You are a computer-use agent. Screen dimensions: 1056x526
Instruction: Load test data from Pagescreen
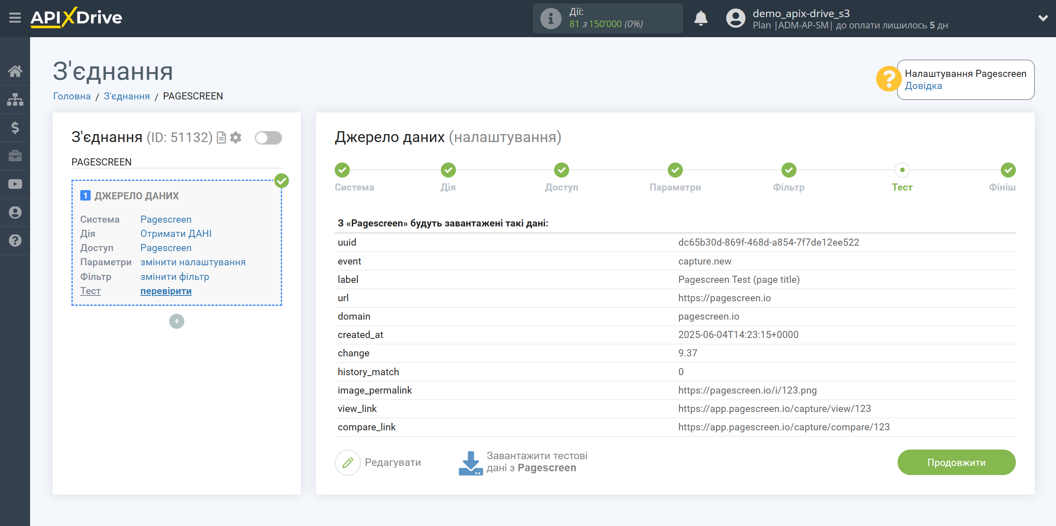[523, 462]
